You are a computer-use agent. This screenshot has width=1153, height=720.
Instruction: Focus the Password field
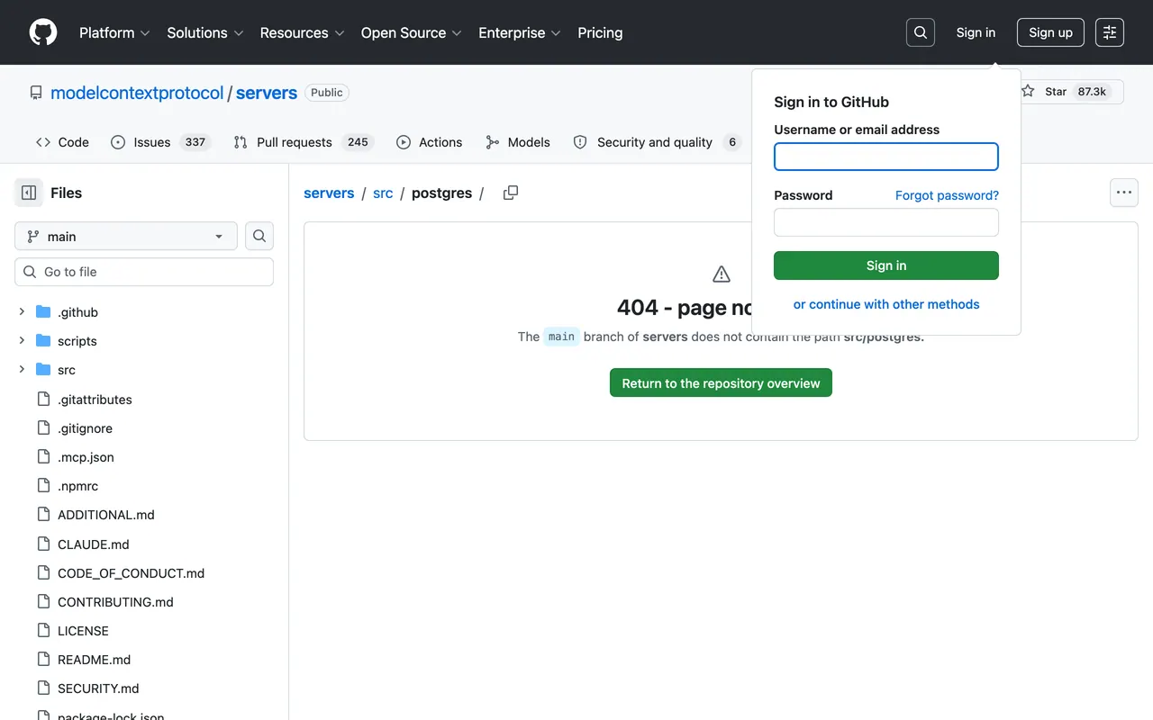click(886, 222)
